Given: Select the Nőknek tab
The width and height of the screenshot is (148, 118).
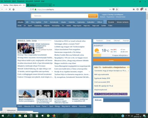Looking at the screenshot, I should [98, 100].
